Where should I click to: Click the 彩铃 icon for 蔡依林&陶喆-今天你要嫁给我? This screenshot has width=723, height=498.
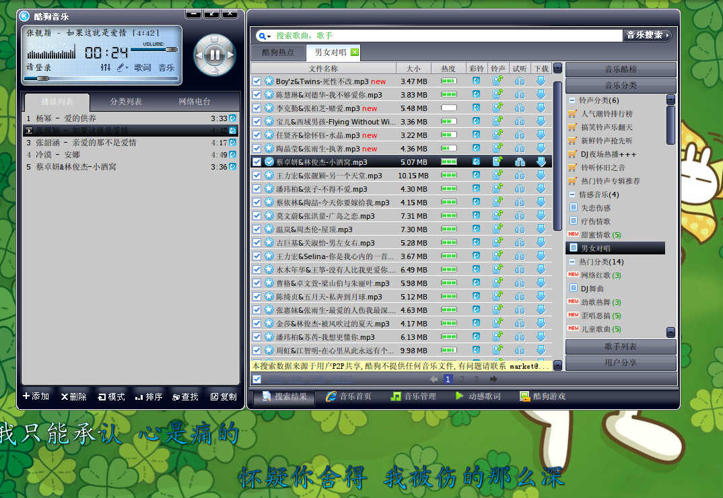click(x=477, y=202)
